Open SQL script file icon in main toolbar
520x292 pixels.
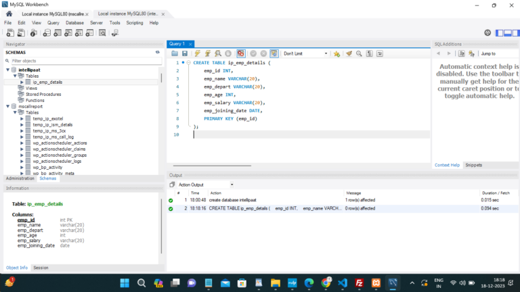tap(21, 32)
